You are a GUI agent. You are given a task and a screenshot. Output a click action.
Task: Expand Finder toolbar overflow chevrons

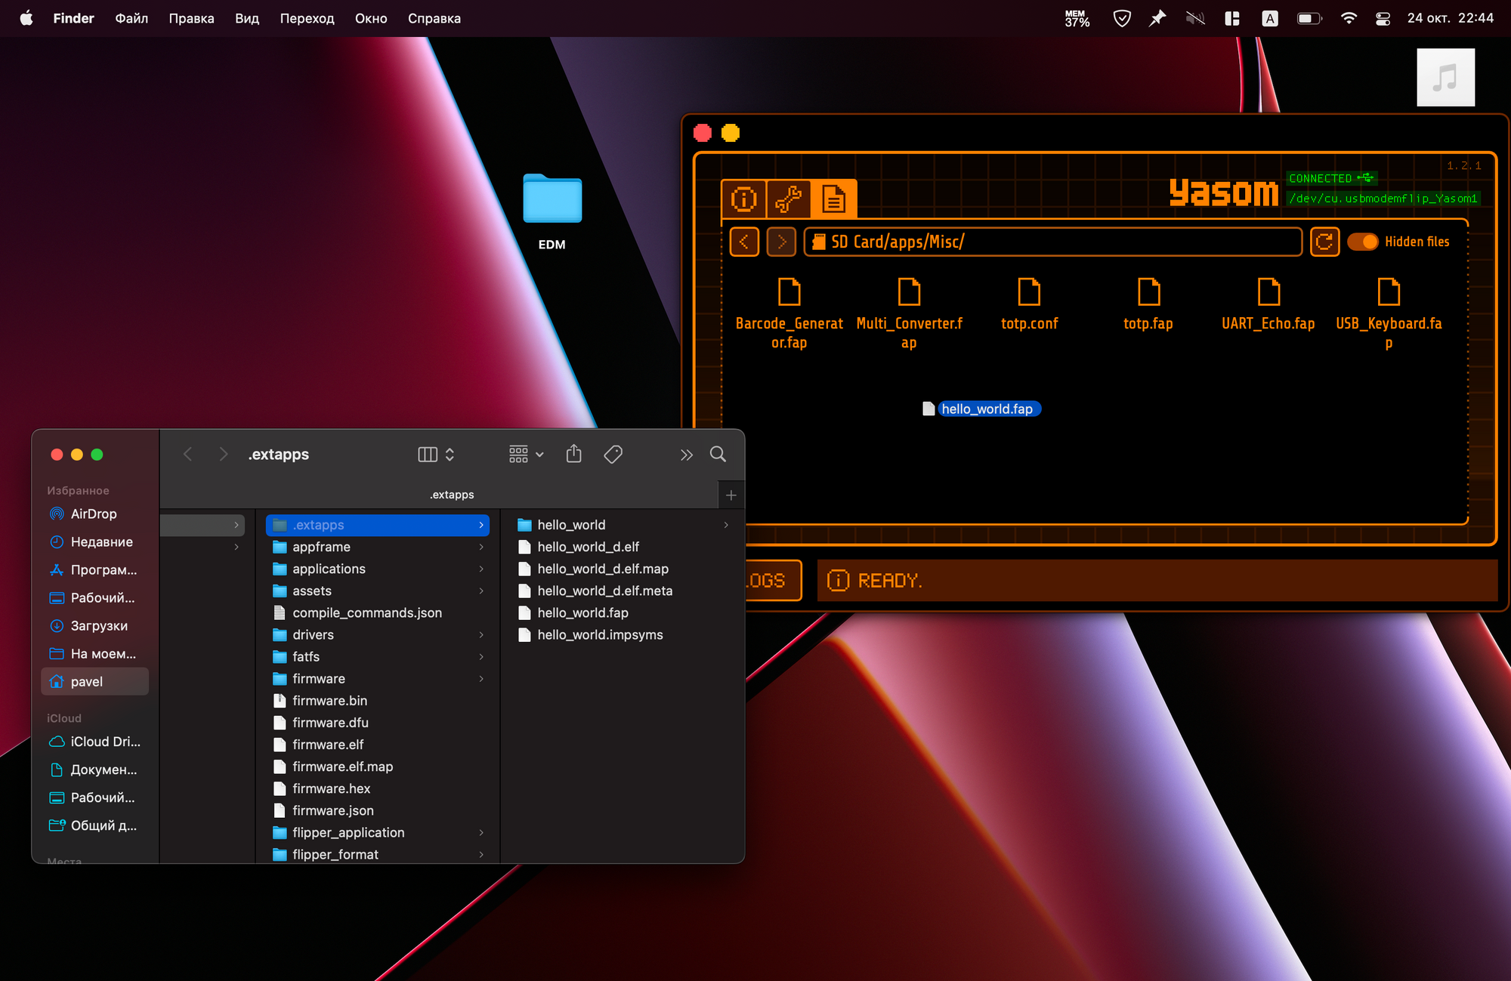pyautogui.click(x=686, y=454)
